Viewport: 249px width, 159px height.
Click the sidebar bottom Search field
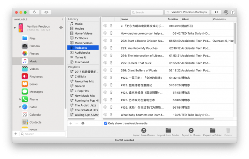coord(43,134)
